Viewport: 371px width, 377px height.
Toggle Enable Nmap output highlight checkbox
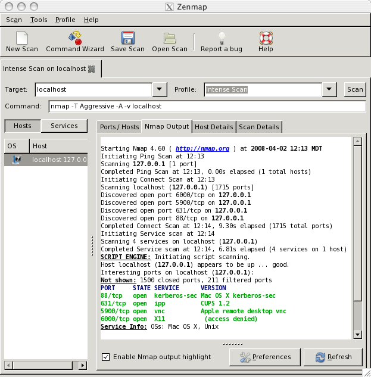click(x=105, y=357)
